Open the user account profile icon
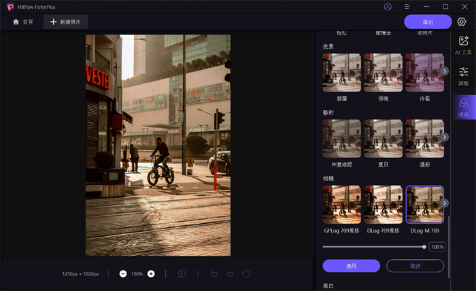476x291 pixels. coord(388,7)
